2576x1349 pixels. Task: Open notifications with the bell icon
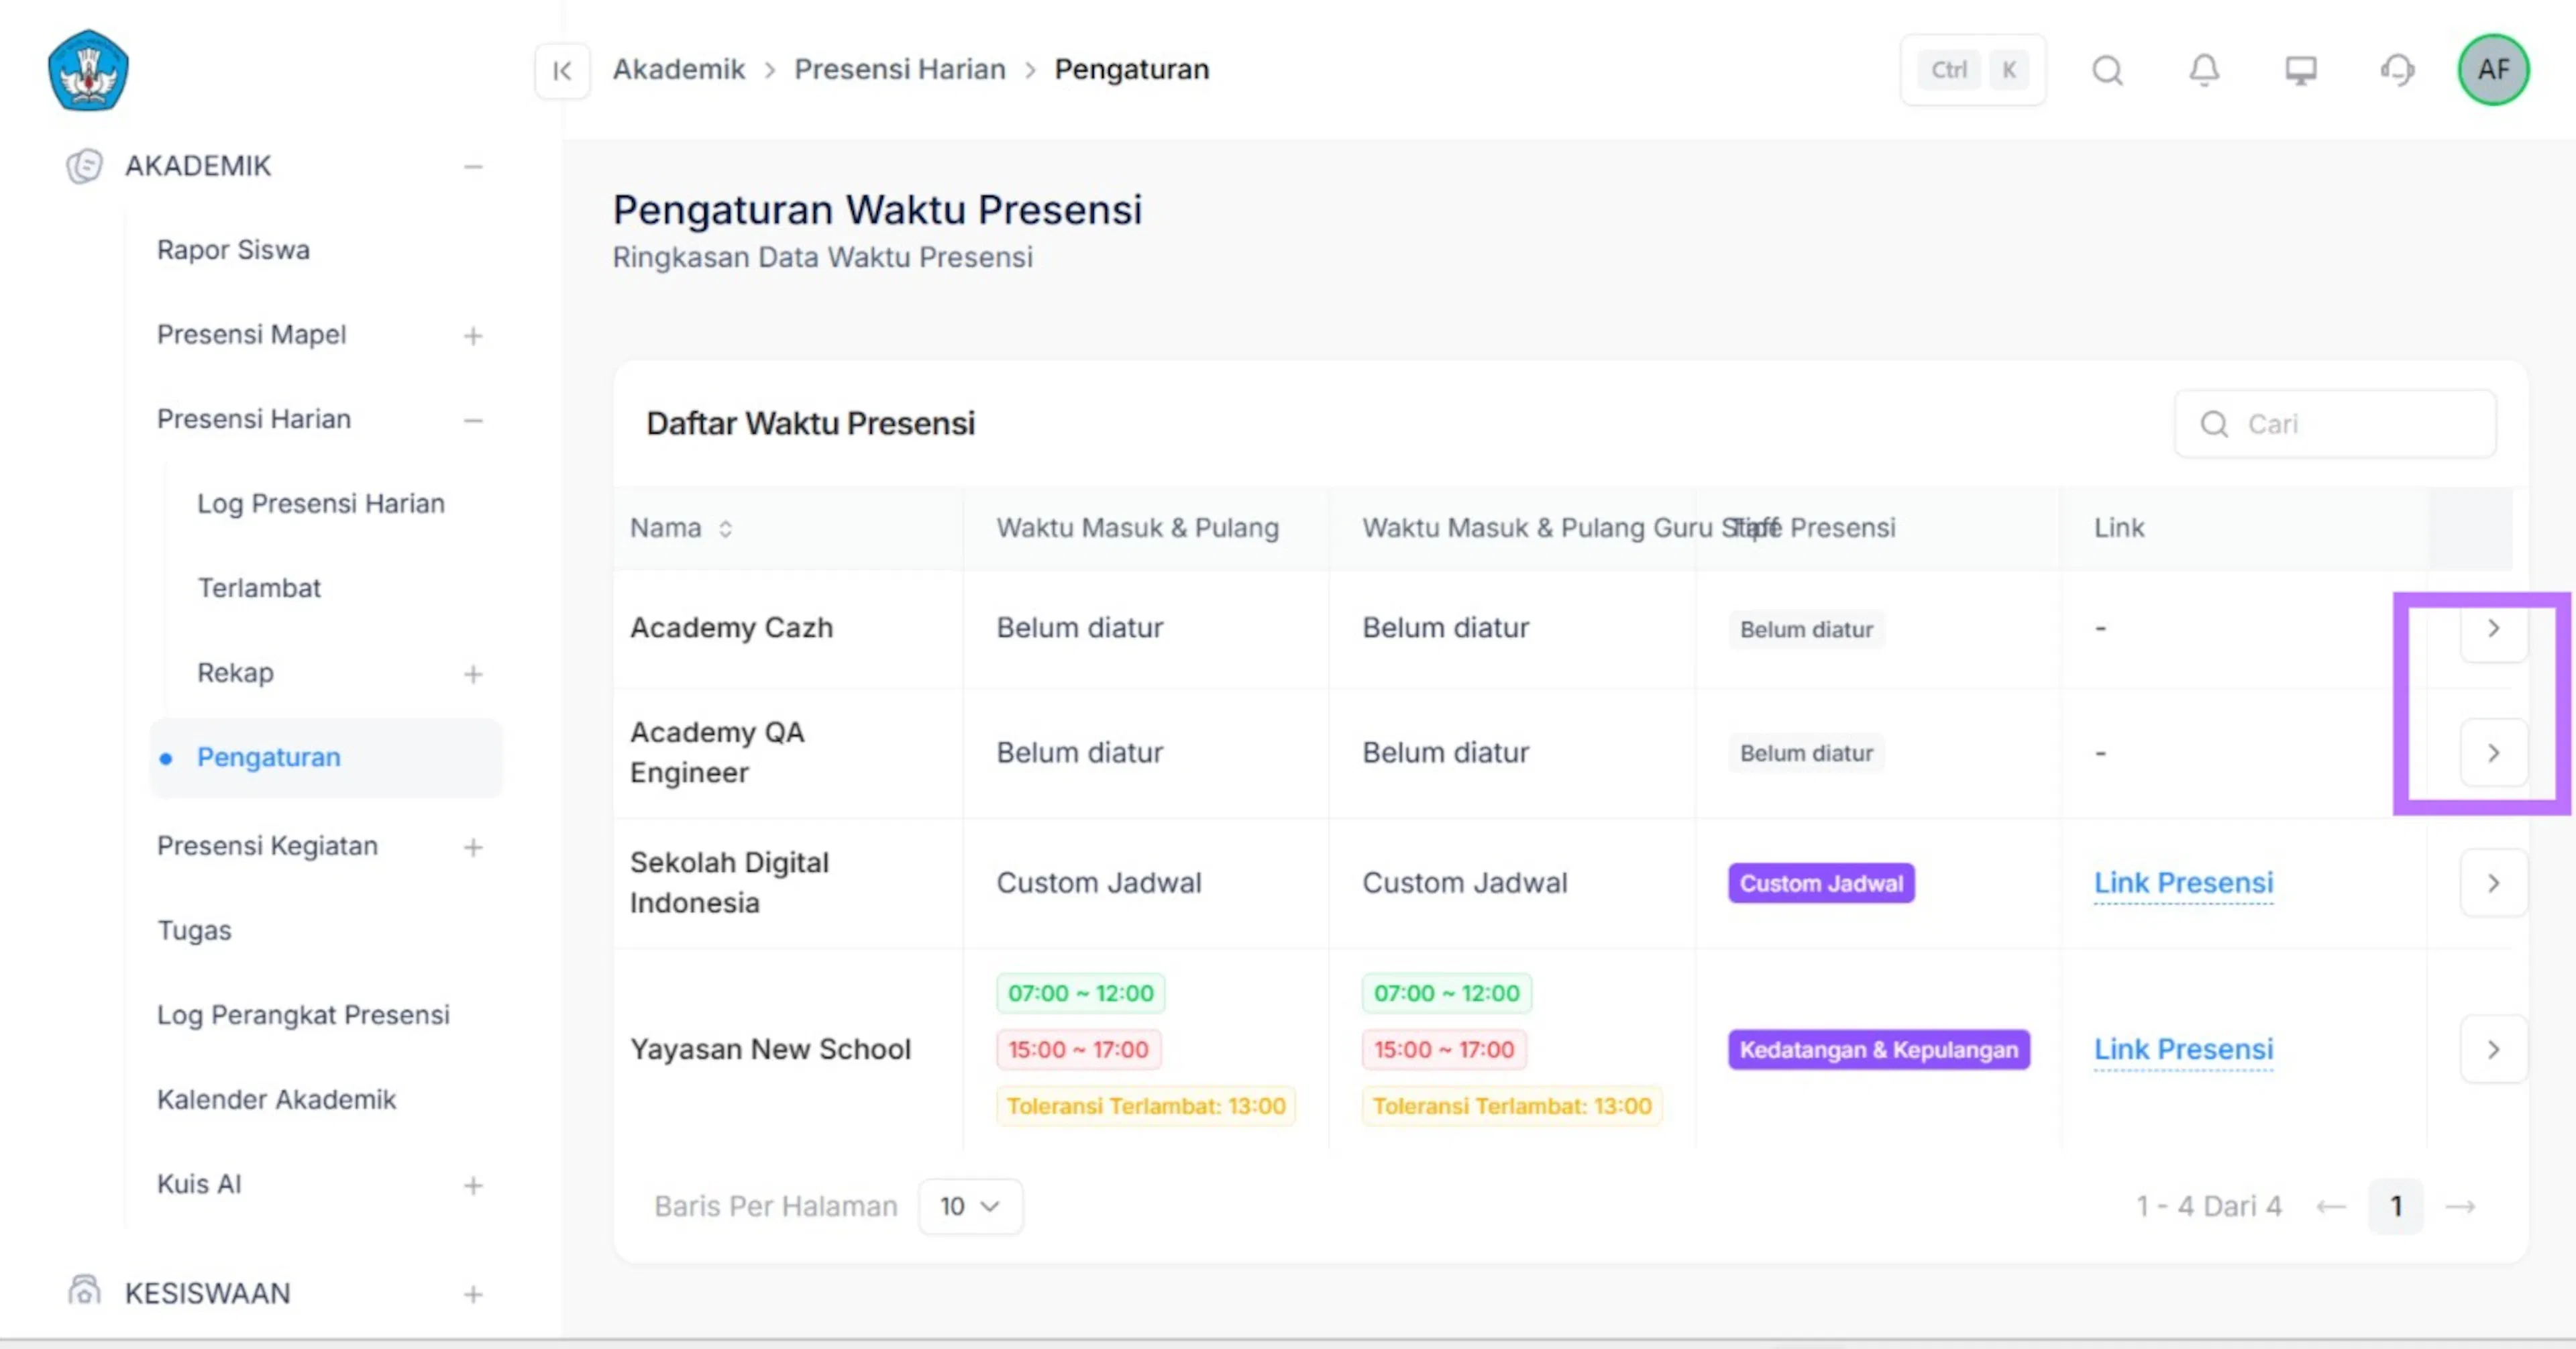2204,70
